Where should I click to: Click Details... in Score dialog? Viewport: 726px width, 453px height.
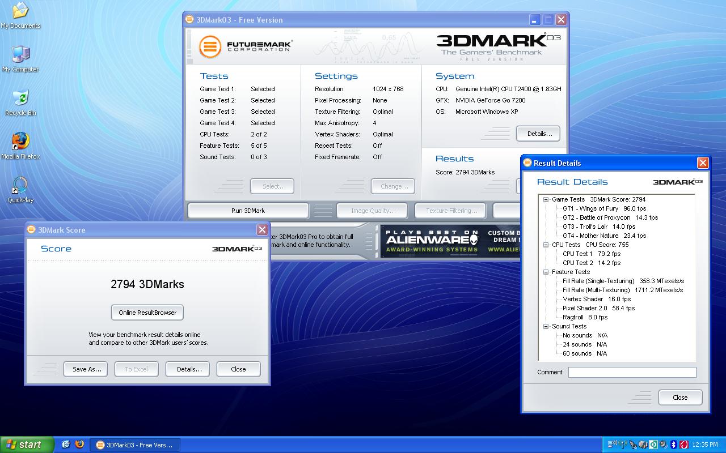point(189,369)
